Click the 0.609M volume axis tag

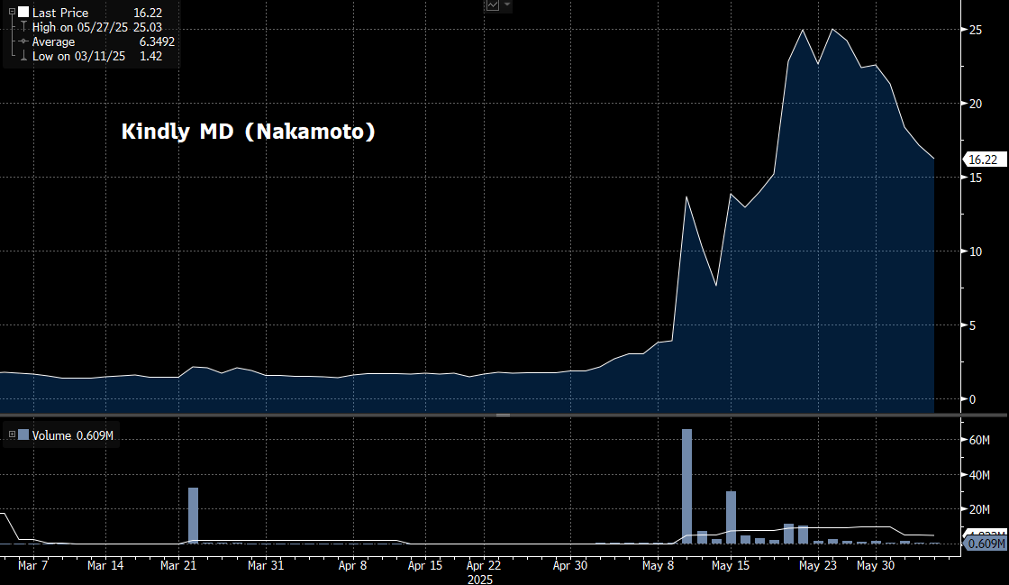tap(986, 544)
